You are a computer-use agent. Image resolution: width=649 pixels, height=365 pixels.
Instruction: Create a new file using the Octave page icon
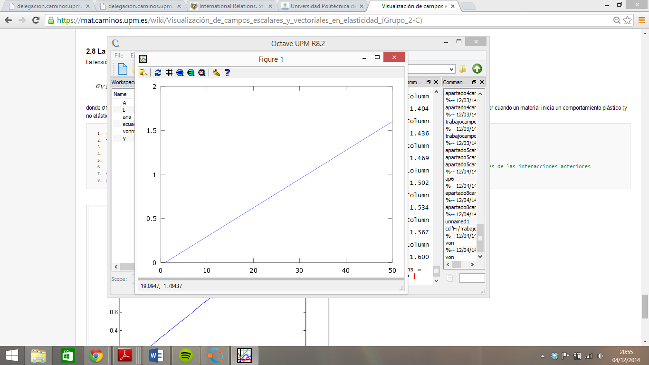tap(123, 69)
